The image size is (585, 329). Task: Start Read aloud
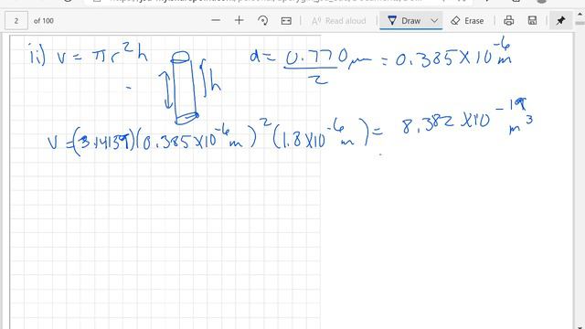(339, 21)
